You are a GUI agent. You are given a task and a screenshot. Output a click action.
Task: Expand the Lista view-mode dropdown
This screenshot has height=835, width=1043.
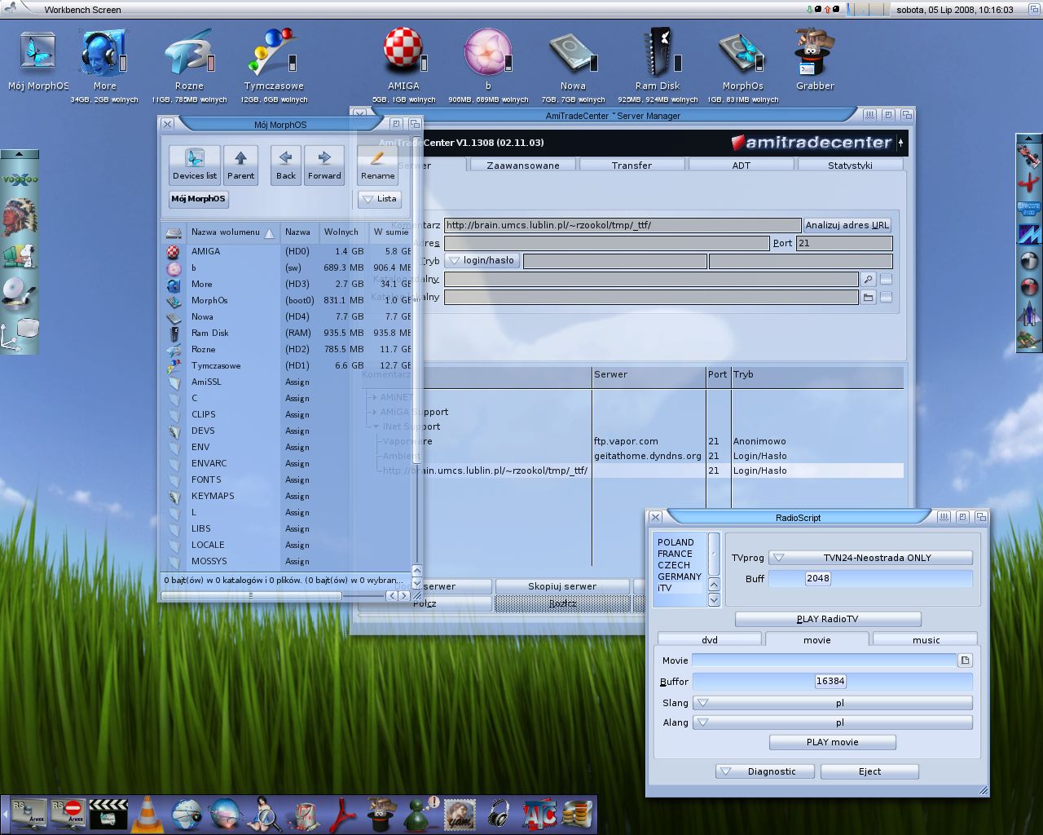[x=380, y=198]
